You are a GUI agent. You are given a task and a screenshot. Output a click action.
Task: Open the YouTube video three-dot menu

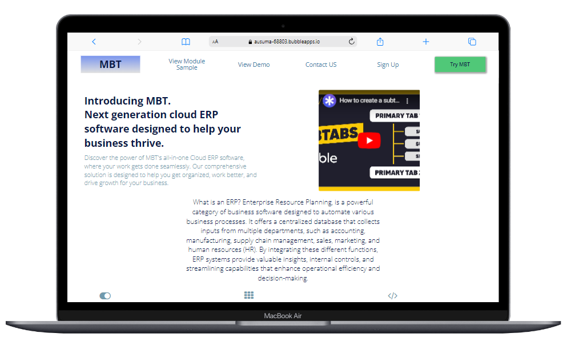(407, 101)
